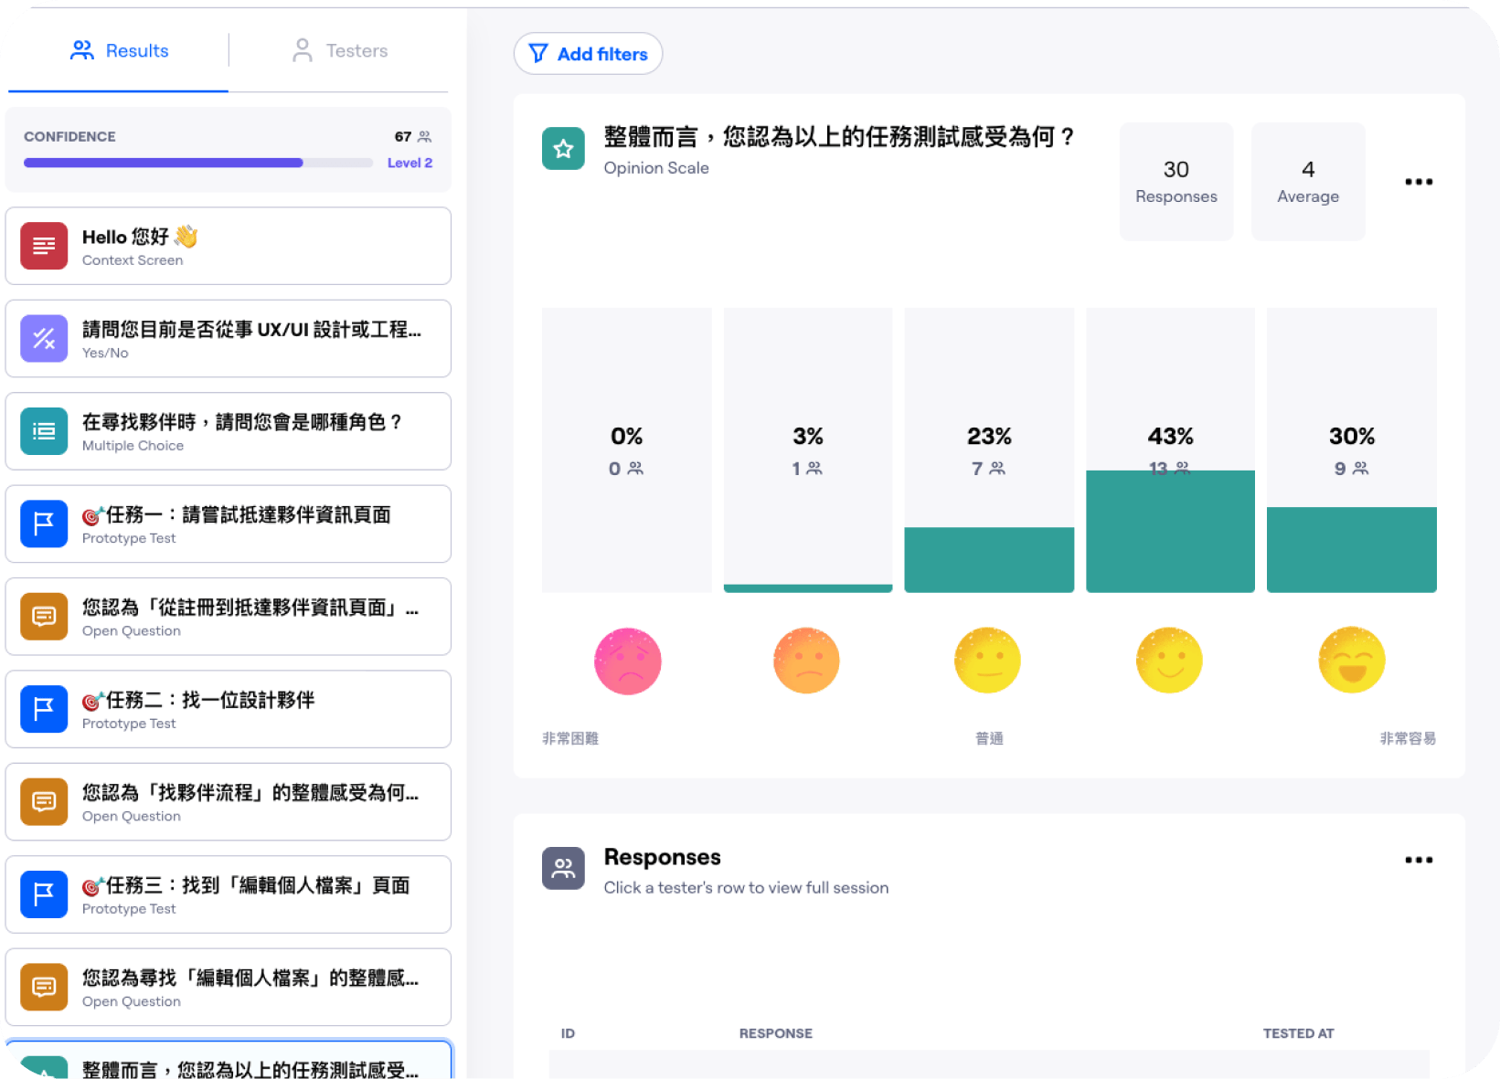Image resolution: width=1500 pixels, height=1079 pixels.
Task: Click the Responses people icon
Action: pos(563,868)
